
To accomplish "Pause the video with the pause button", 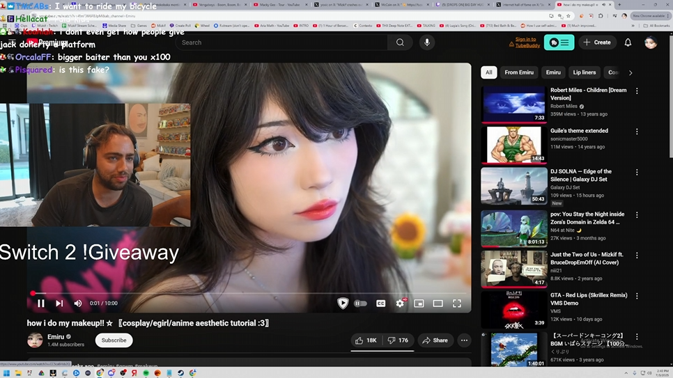I will pyautogui.click(x=41, y=304).
